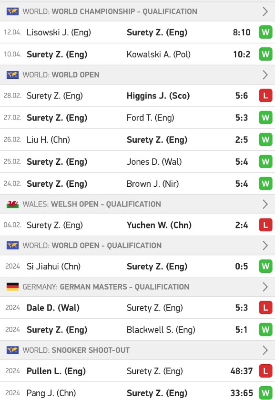Click the green W badge on Lisowski match

coord(265,32)
